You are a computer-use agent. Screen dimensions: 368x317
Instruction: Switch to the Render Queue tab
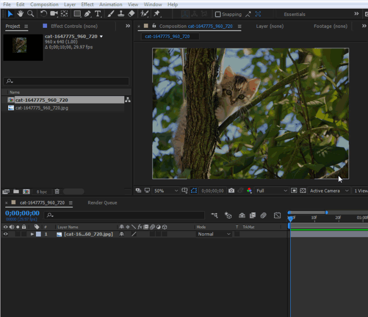102,203
